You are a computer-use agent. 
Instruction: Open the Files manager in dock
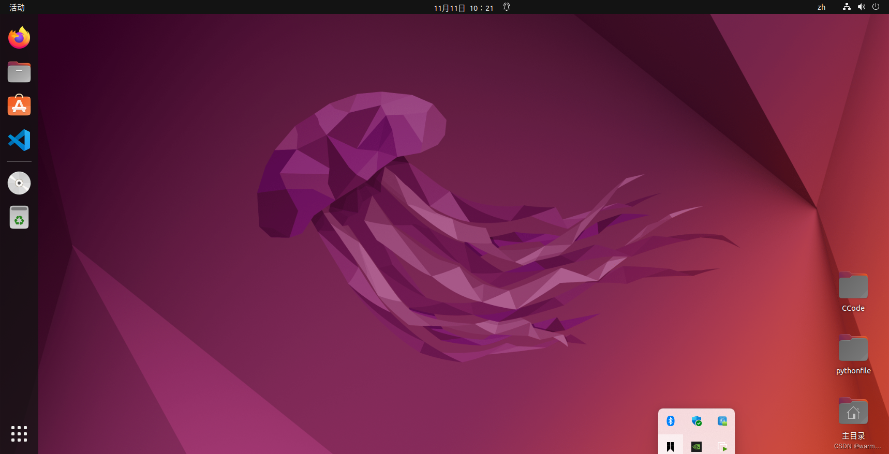click(x=19, y=72)
